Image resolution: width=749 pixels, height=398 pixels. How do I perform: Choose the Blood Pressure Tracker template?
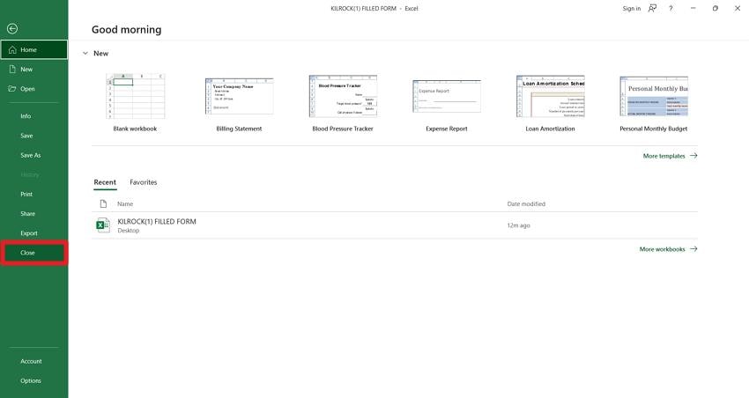point(343,96)
